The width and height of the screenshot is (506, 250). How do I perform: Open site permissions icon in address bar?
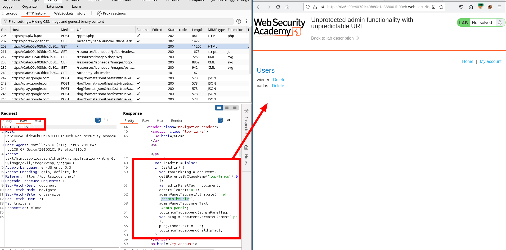point(322,7)
